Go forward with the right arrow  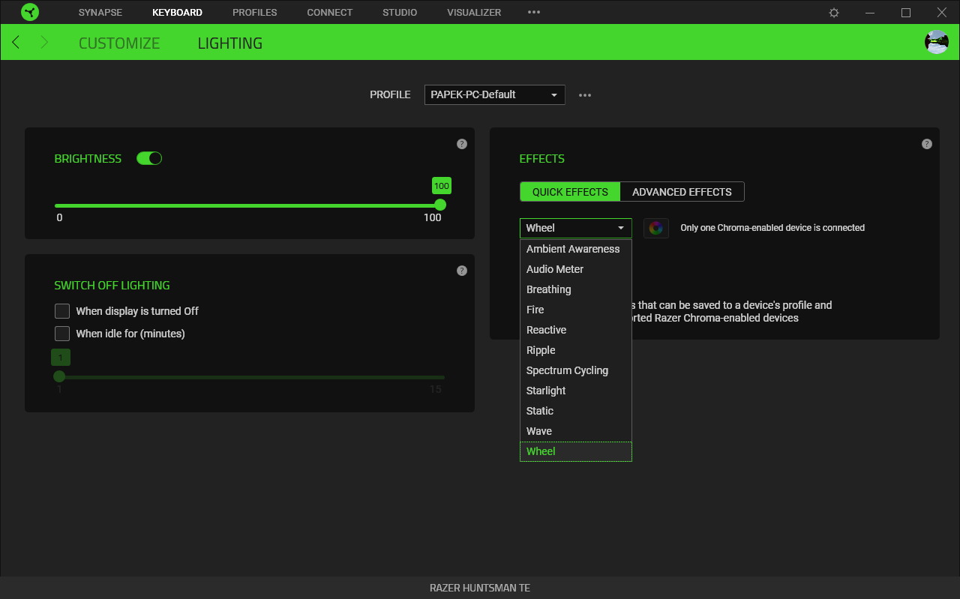[x=44, y=42]
